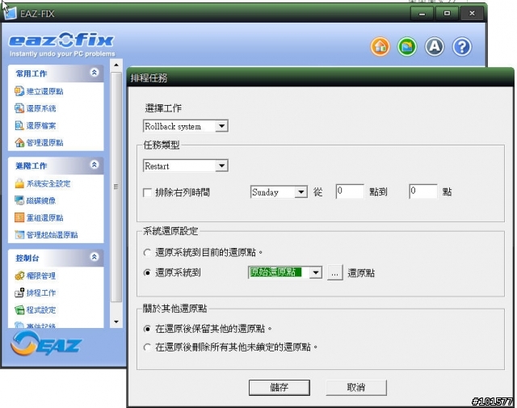Click the end hour input field

click(423, 191)
